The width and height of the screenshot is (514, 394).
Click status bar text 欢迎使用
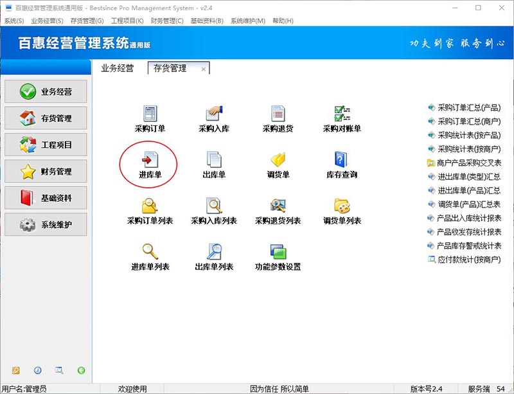(x=132, y=389)
